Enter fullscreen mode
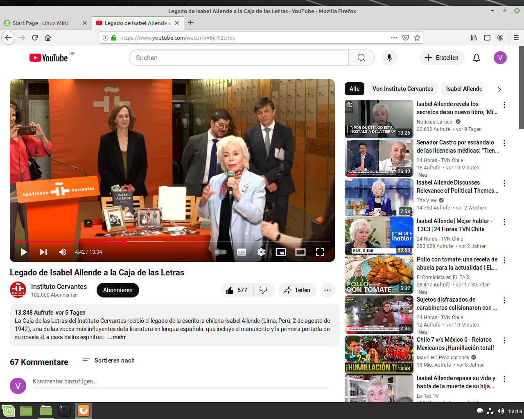524x419 pixels. click(320, 252)
